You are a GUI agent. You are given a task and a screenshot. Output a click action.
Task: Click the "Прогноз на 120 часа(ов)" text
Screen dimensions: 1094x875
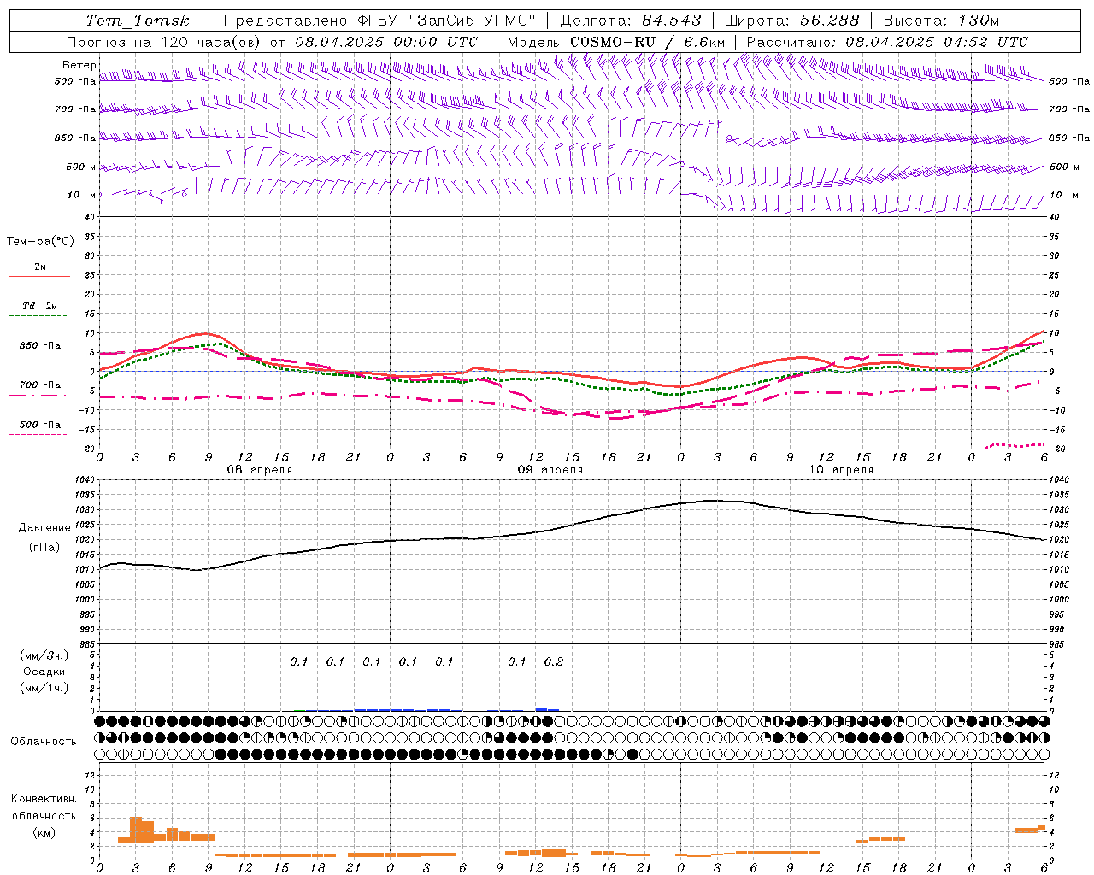click(x=164, y=42)
